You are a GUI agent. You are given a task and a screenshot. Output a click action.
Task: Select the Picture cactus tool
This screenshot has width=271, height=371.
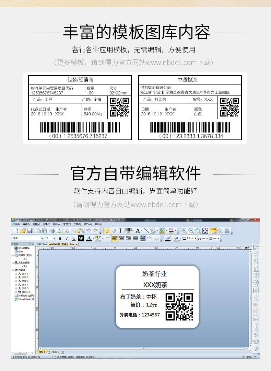coord(162,231)
